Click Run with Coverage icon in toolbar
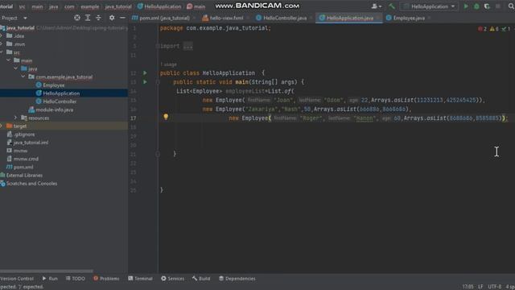 (487, 6)
